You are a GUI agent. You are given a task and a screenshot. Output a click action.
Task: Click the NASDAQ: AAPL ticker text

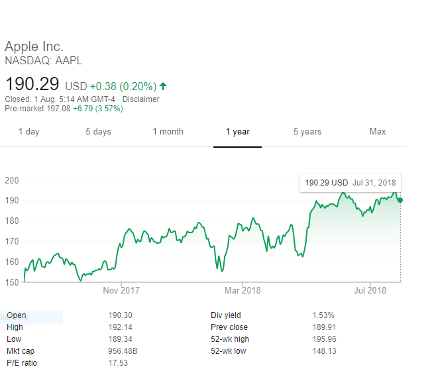(44, 60)
